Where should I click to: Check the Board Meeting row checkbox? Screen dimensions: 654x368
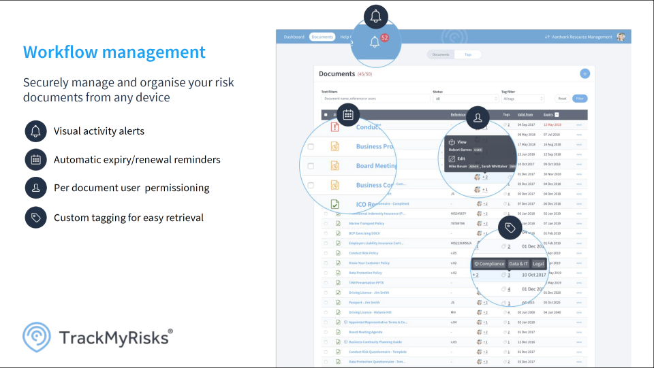pos(311,166)
